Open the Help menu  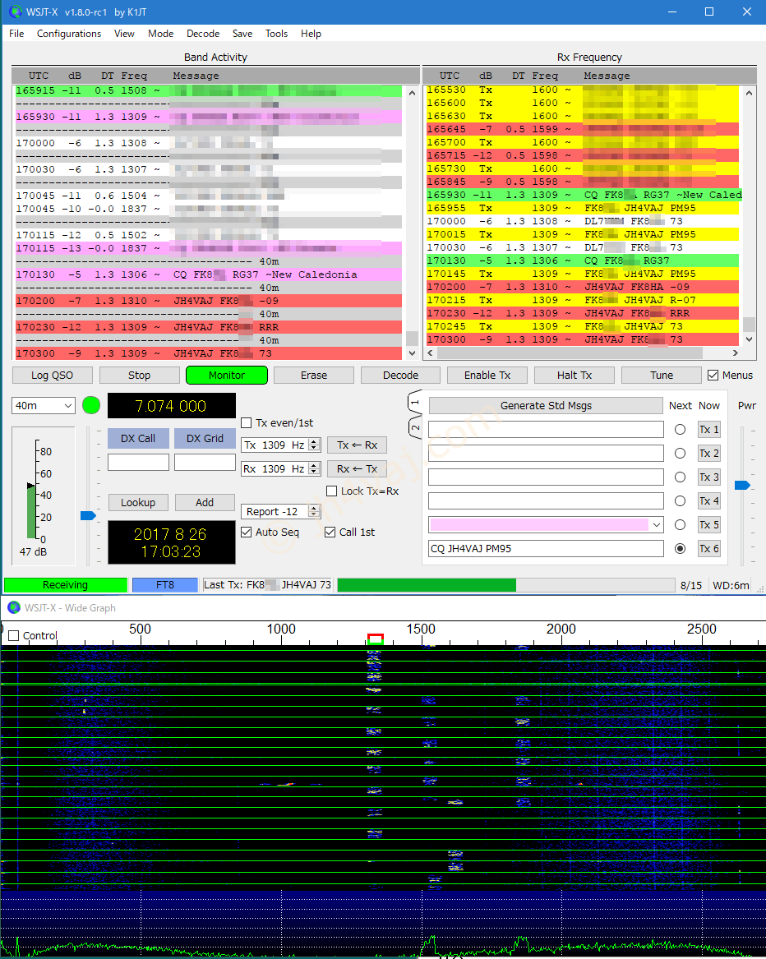(x=311, y=34)
